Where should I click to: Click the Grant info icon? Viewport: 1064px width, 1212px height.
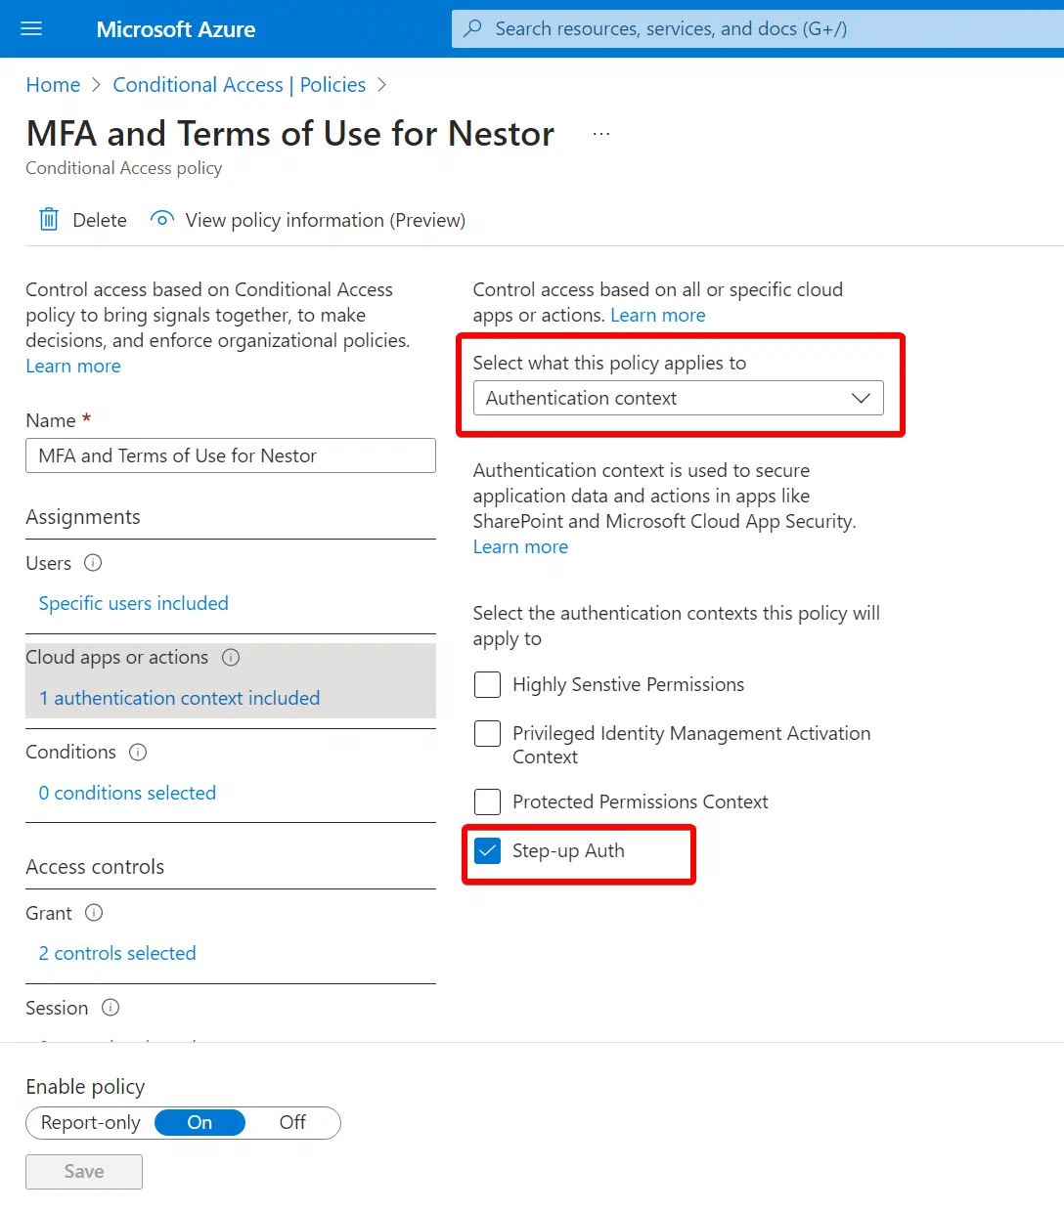point(94,913)
